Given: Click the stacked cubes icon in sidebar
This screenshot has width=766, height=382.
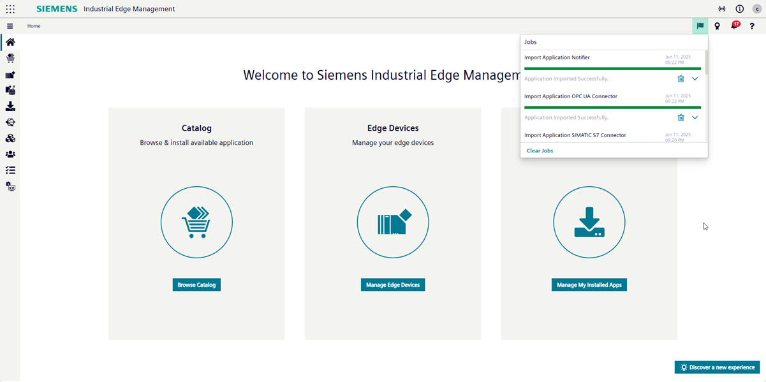Looking at the screenshot, I should coord(10,138).
